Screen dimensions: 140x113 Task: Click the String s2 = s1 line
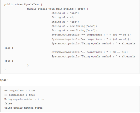click(63, 17)
